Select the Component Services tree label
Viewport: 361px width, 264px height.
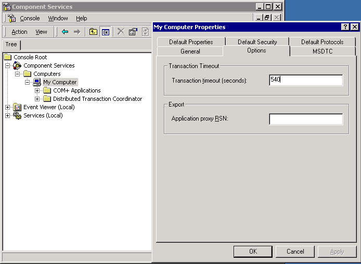49,65
